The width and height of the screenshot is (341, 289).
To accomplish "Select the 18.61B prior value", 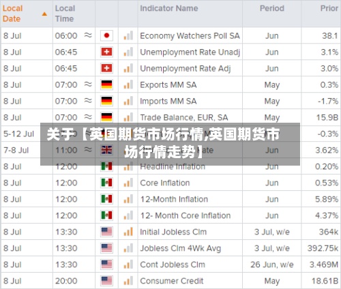I will [325, 281].
